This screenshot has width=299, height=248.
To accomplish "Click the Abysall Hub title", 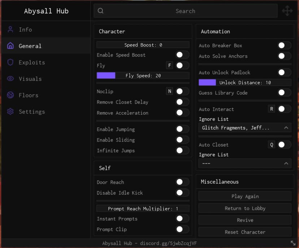I will 46,11.
